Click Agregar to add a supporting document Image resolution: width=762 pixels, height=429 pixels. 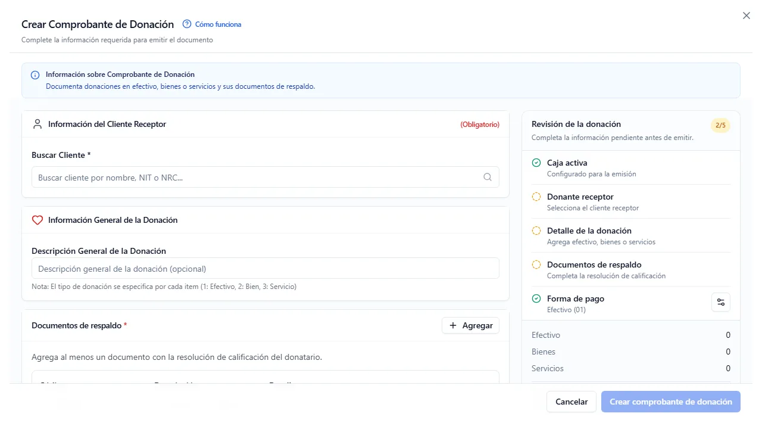click(470, 325)
